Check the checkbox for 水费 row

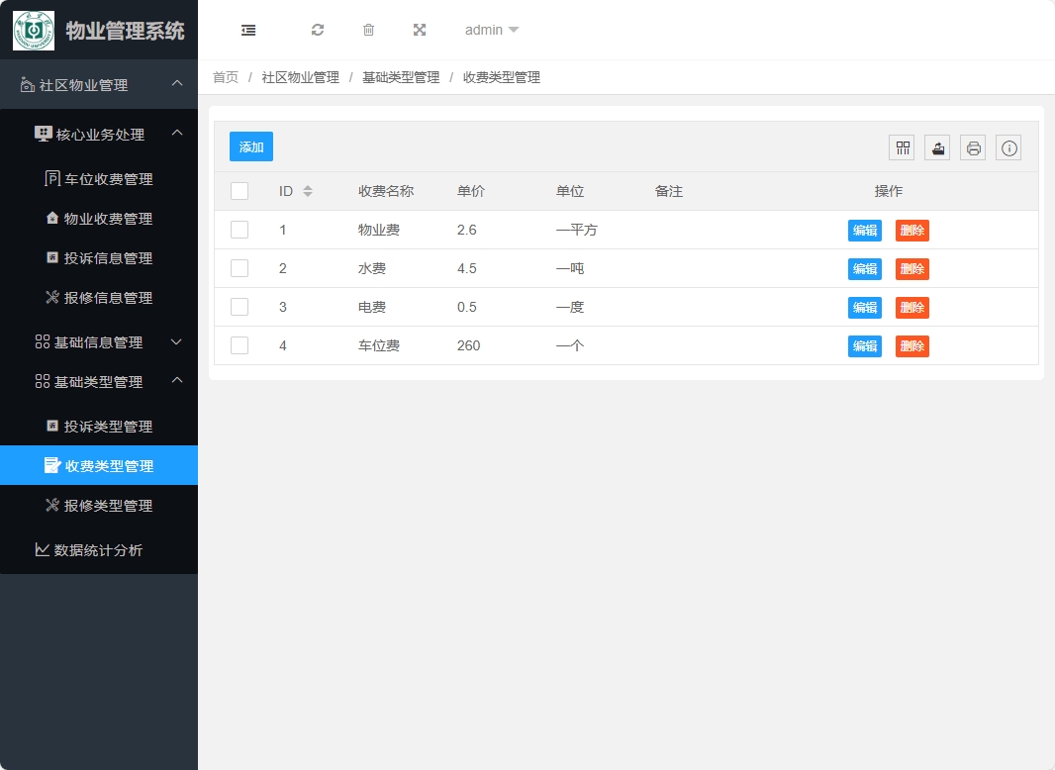pos(239,268)
